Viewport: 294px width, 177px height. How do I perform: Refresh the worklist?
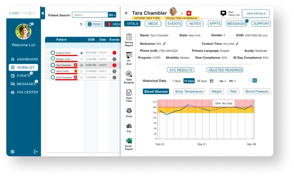click(81, 24)
